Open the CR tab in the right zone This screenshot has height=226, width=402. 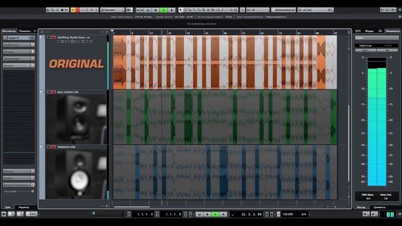(380, 31)
